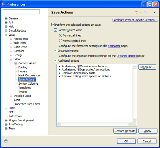This screenshot has height=148, width=160.
Task: Click Restore Defaults button
Action: point(125,131)
